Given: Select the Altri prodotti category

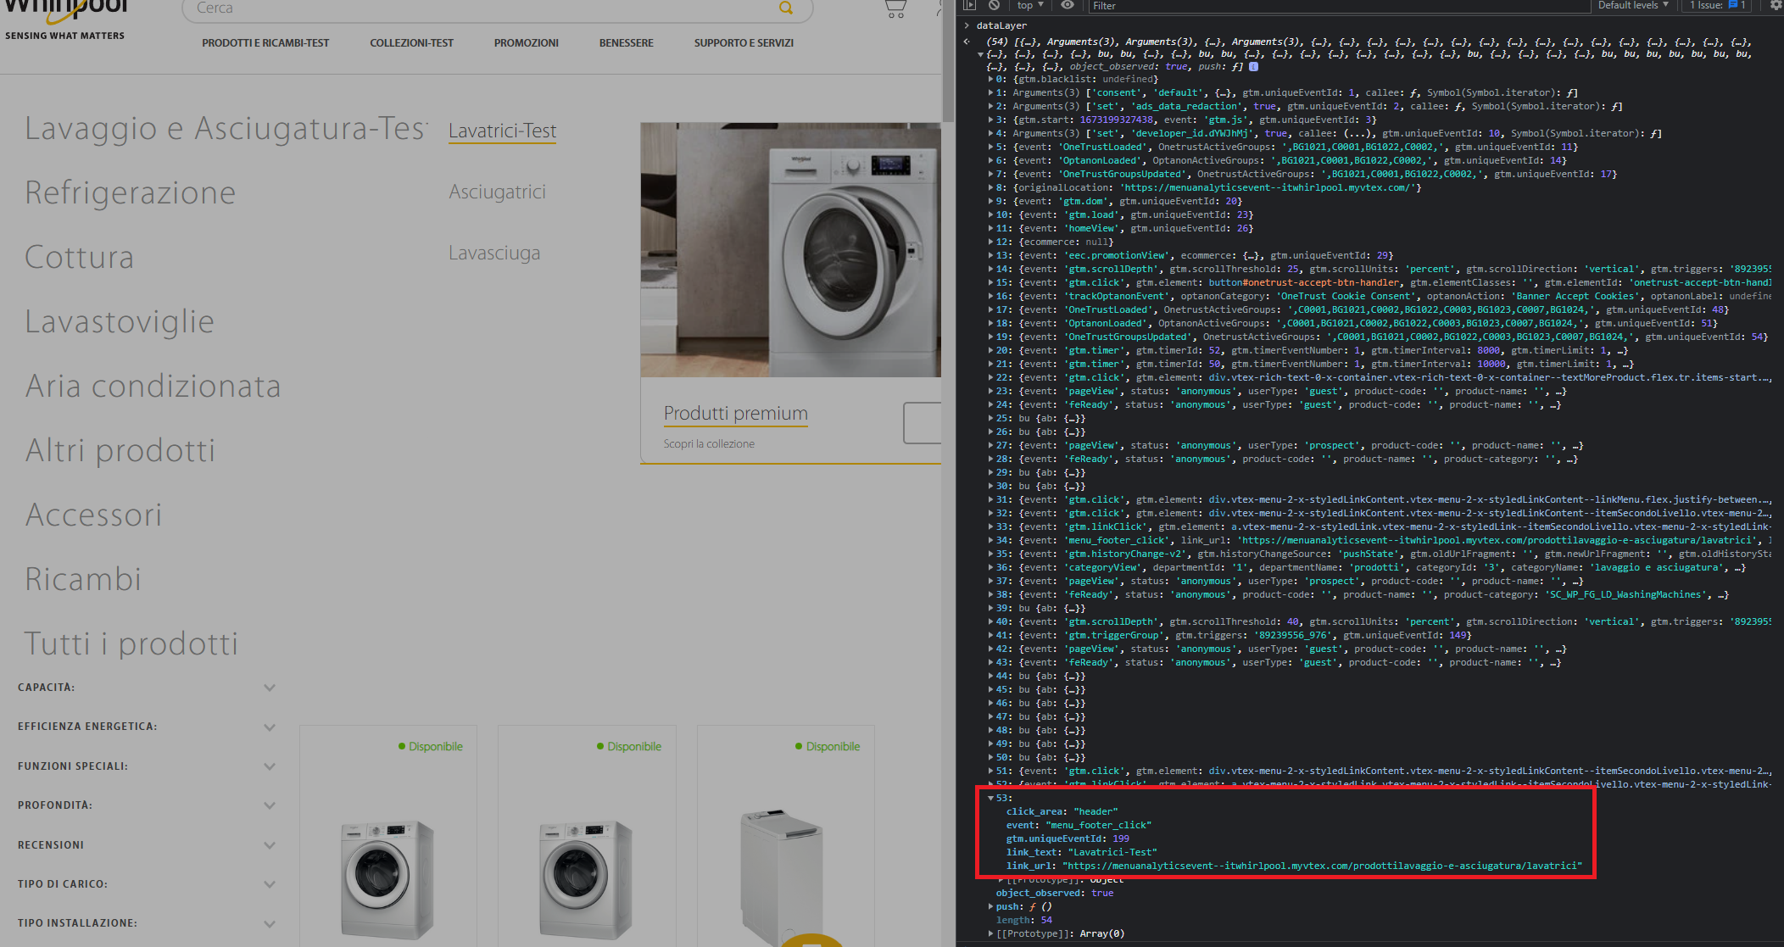Looking at the screenshot, I should click(120, 450).
